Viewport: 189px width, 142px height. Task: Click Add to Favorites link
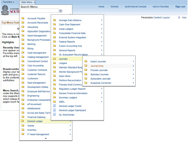(161, 7)
